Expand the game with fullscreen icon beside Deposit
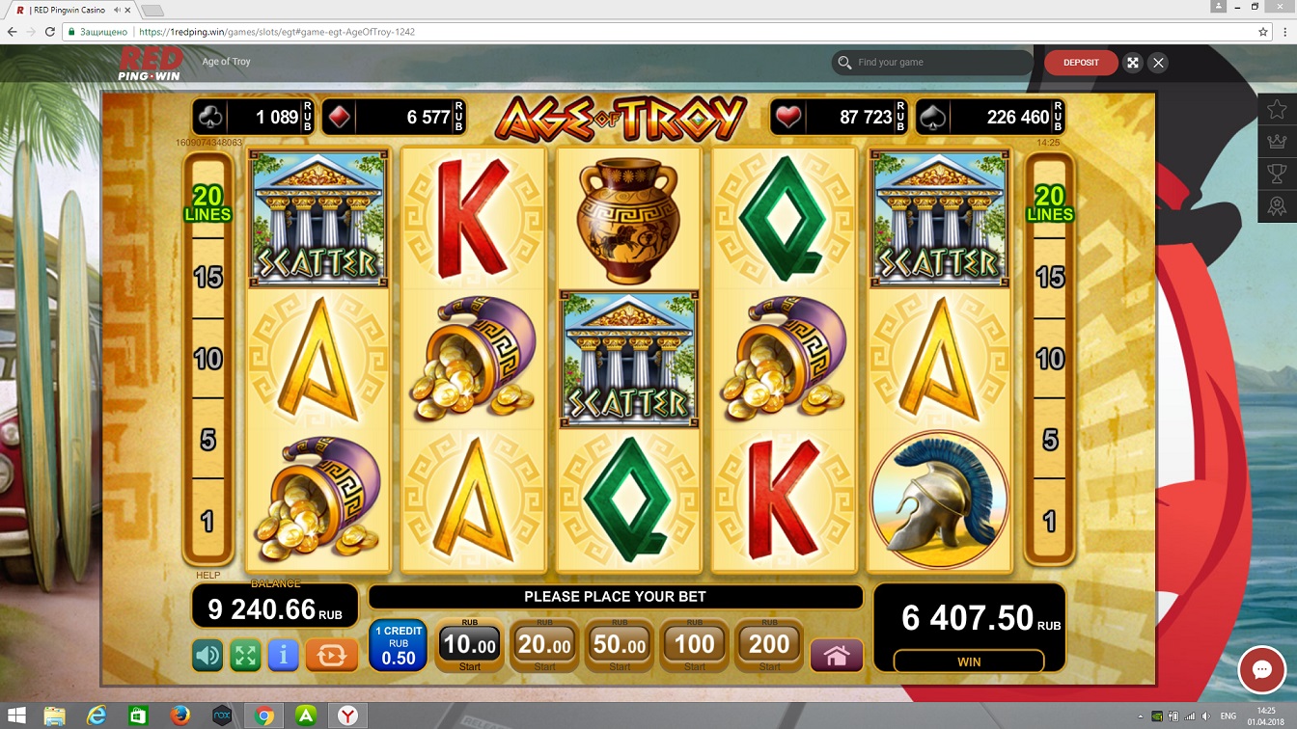Screen dimensions: 1297x729 coord(1133,63)
